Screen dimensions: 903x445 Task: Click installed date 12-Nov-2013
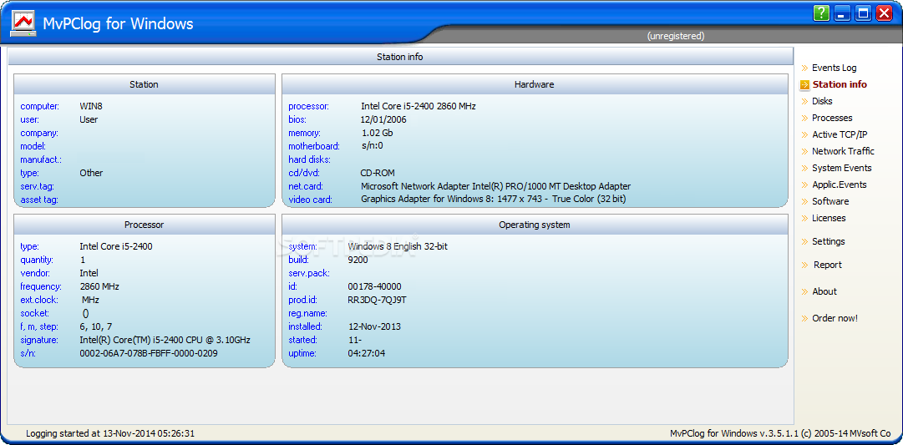click(374, 327)
